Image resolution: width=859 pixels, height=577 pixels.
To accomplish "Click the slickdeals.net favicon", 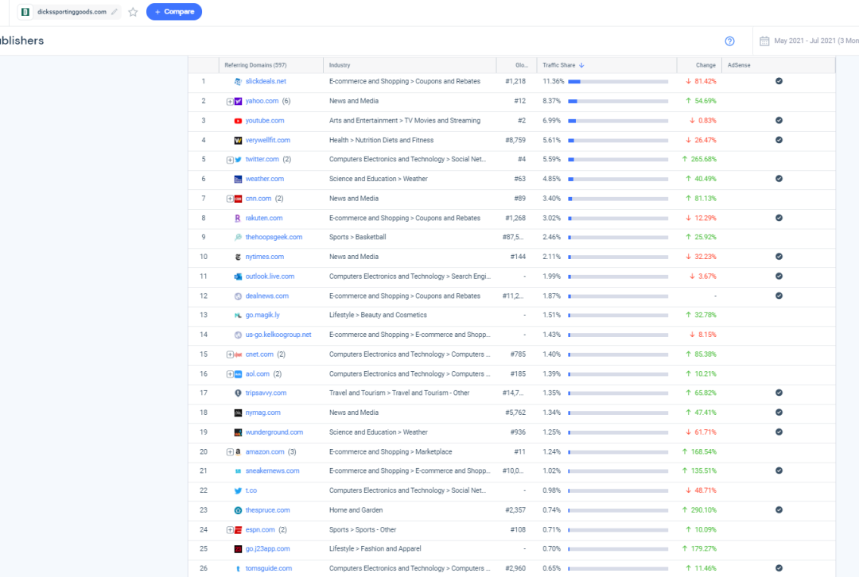I will pyautogui.click(x=238, y=82).
